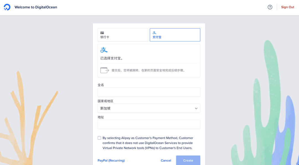Click the Create button

[188, 160]
